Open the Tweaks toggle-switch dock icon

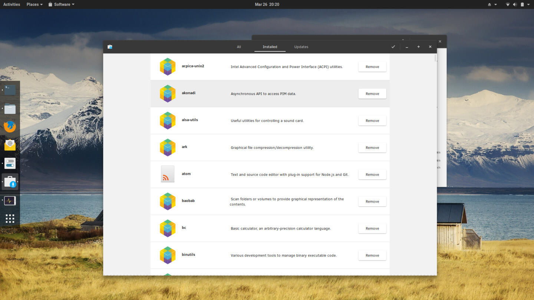[x=10, y=163]
